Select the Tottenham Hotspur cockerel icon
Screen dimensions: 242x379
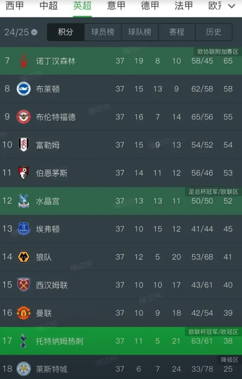pyautogui.click(x=24, y=341)
